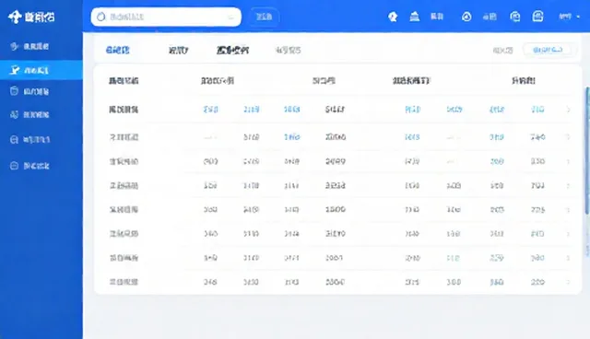590x339 pixels.
Task: Click the text label after the circular header icon
Action: pos(490,17)
